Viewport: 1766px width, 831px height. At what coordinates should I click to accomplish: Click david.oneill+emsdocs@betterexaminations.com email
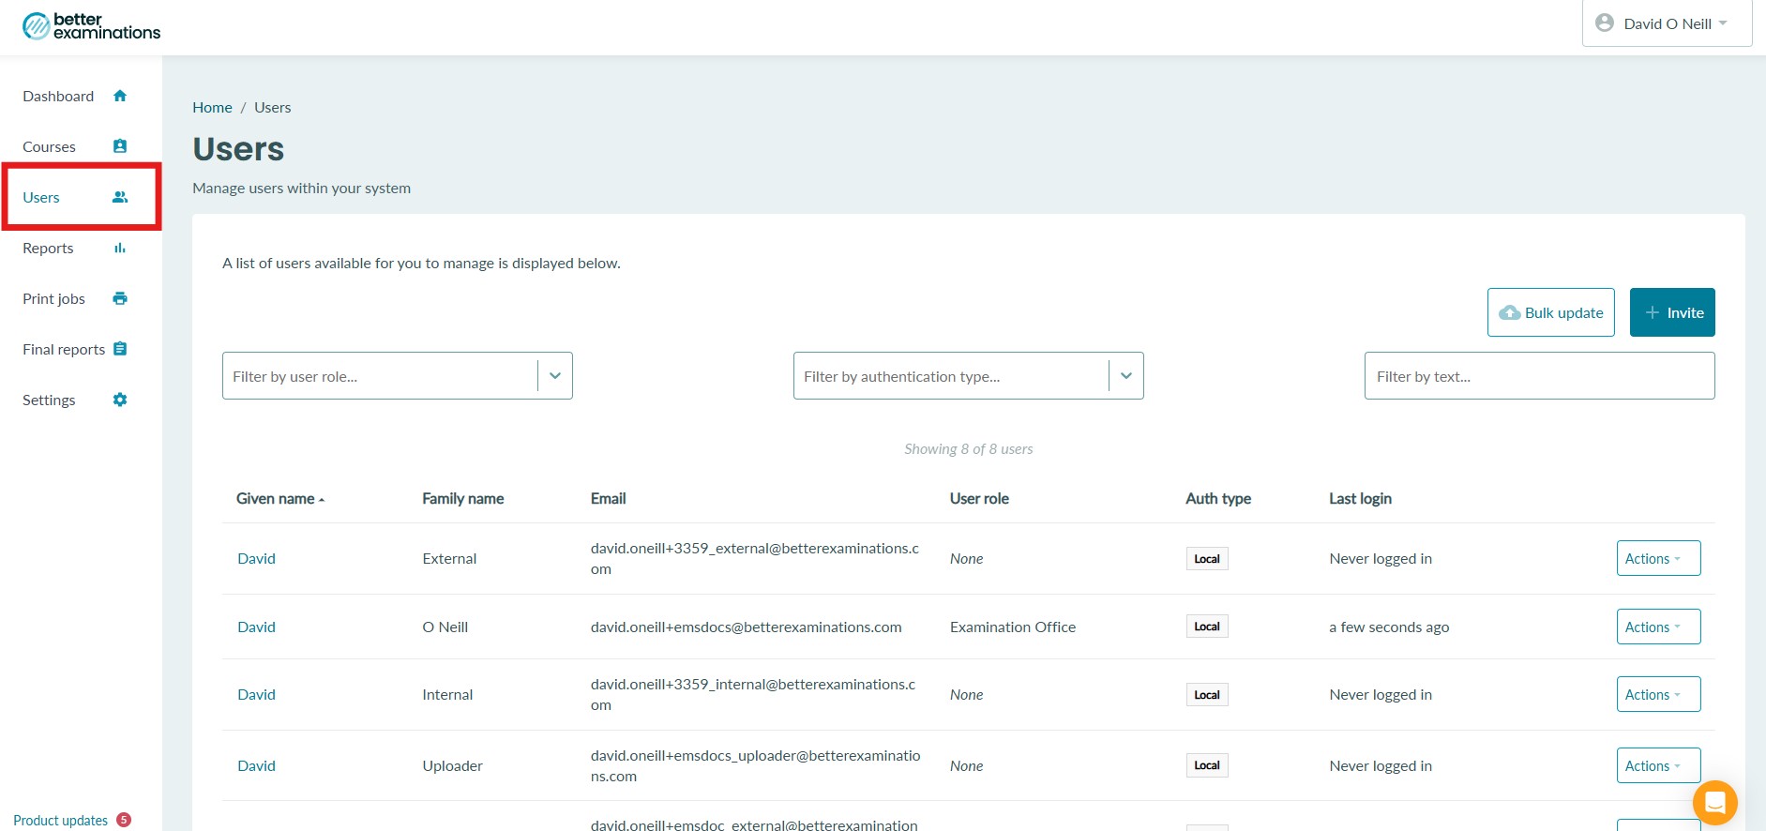point(746,627)
